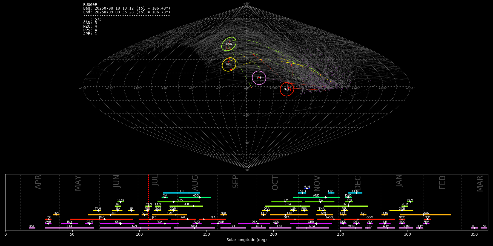Click the End: 20250709 00:35:28 line
Image resolution: width=493 pixels, height=246 pixels.
pyautogui.click(x=127, y=12)
